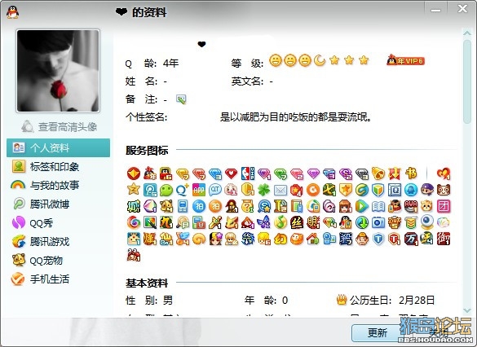Click the open book service icon

coord(378,207)
